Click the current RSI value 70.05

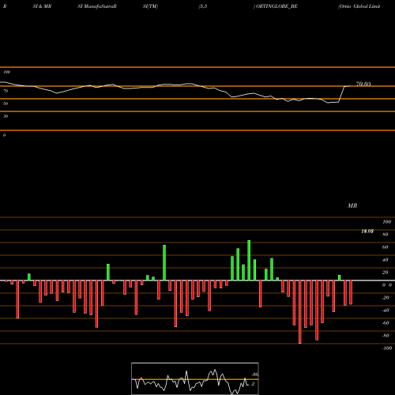click(x=363, y=84)
